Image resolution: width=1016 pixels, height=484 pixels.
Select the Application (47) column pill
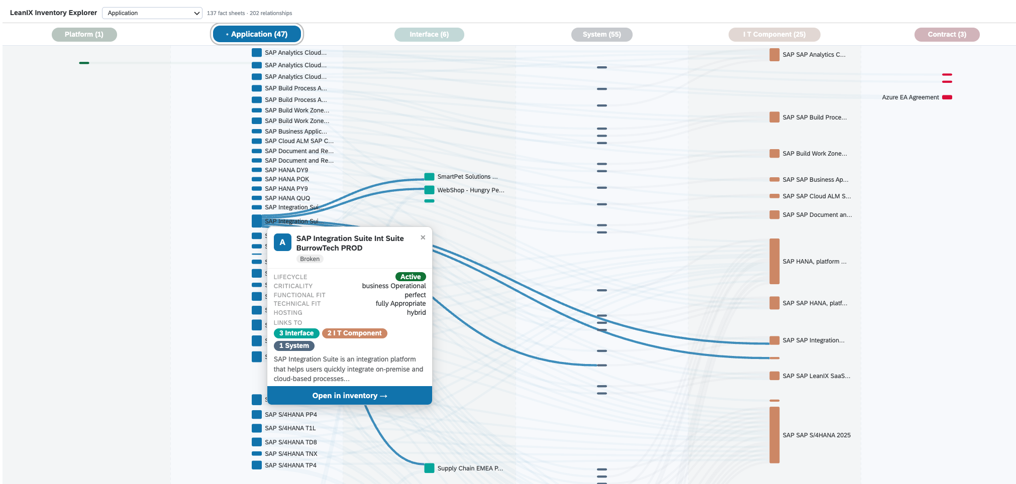click(x=257, y=34)
